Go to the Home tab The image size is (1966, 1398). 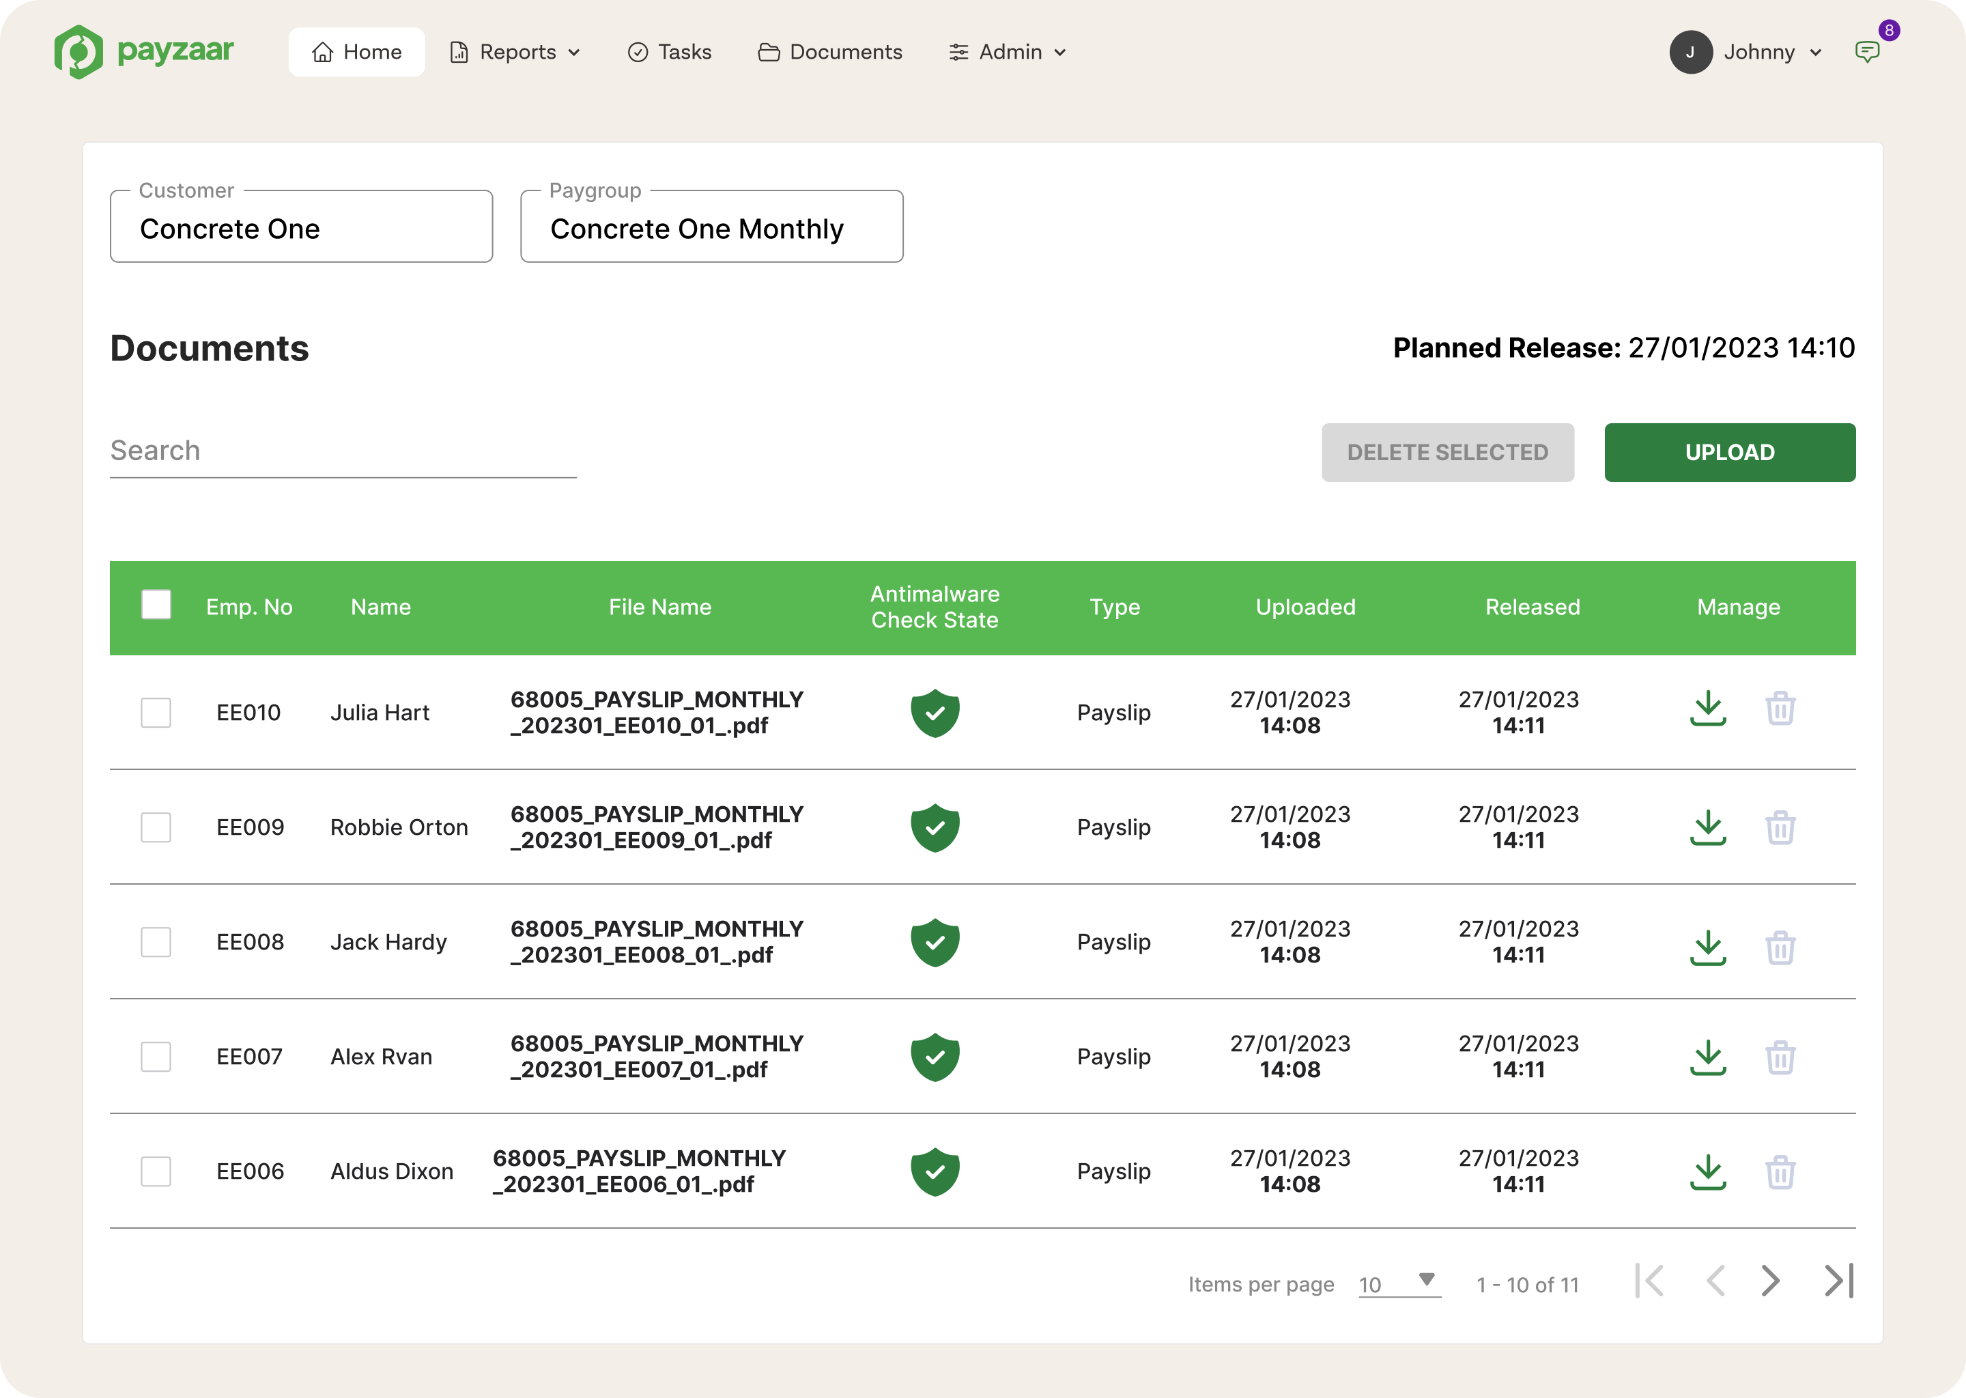(x=356, y=52)
